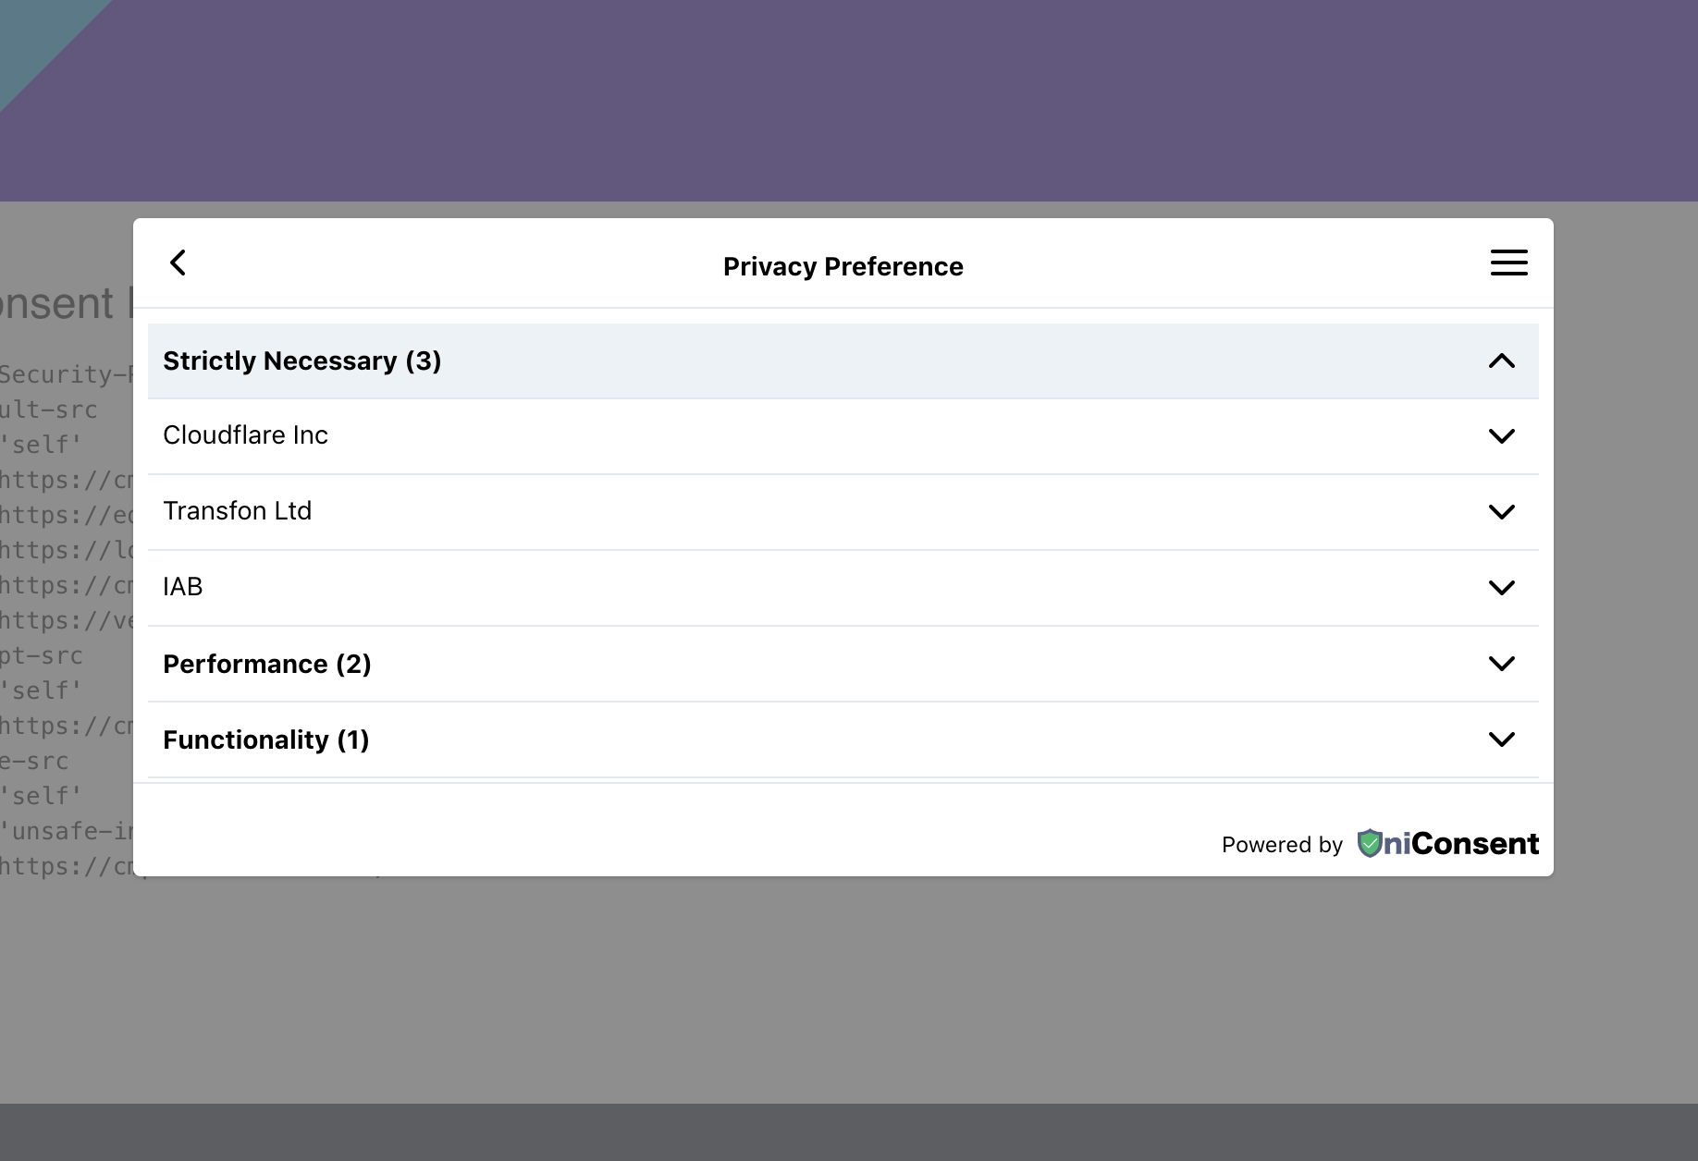Expand the Cloudflare Inc chevron
Screen dimensions: 1698x1161
point(1501,436)
